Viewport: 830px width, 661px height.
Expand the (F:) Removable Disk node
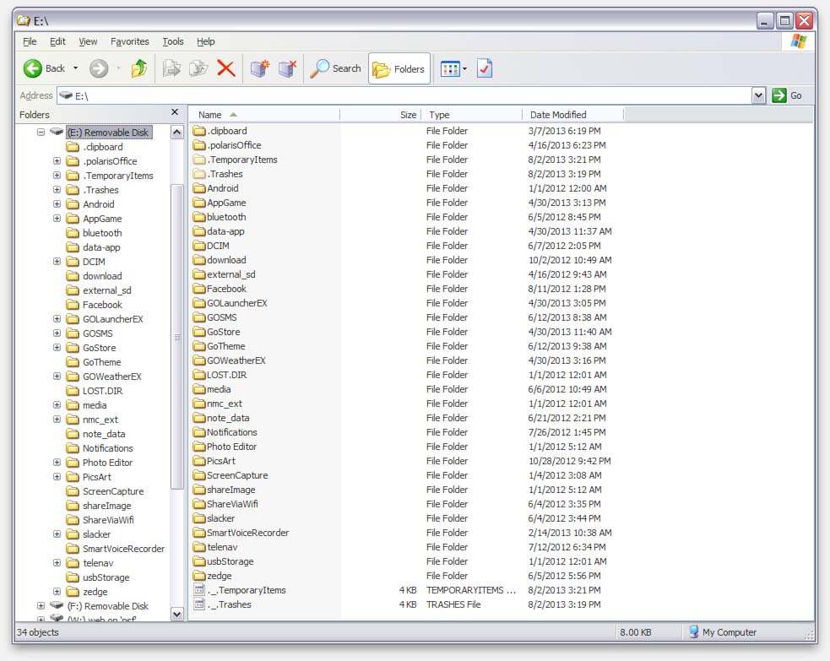(x=41, y=605)
